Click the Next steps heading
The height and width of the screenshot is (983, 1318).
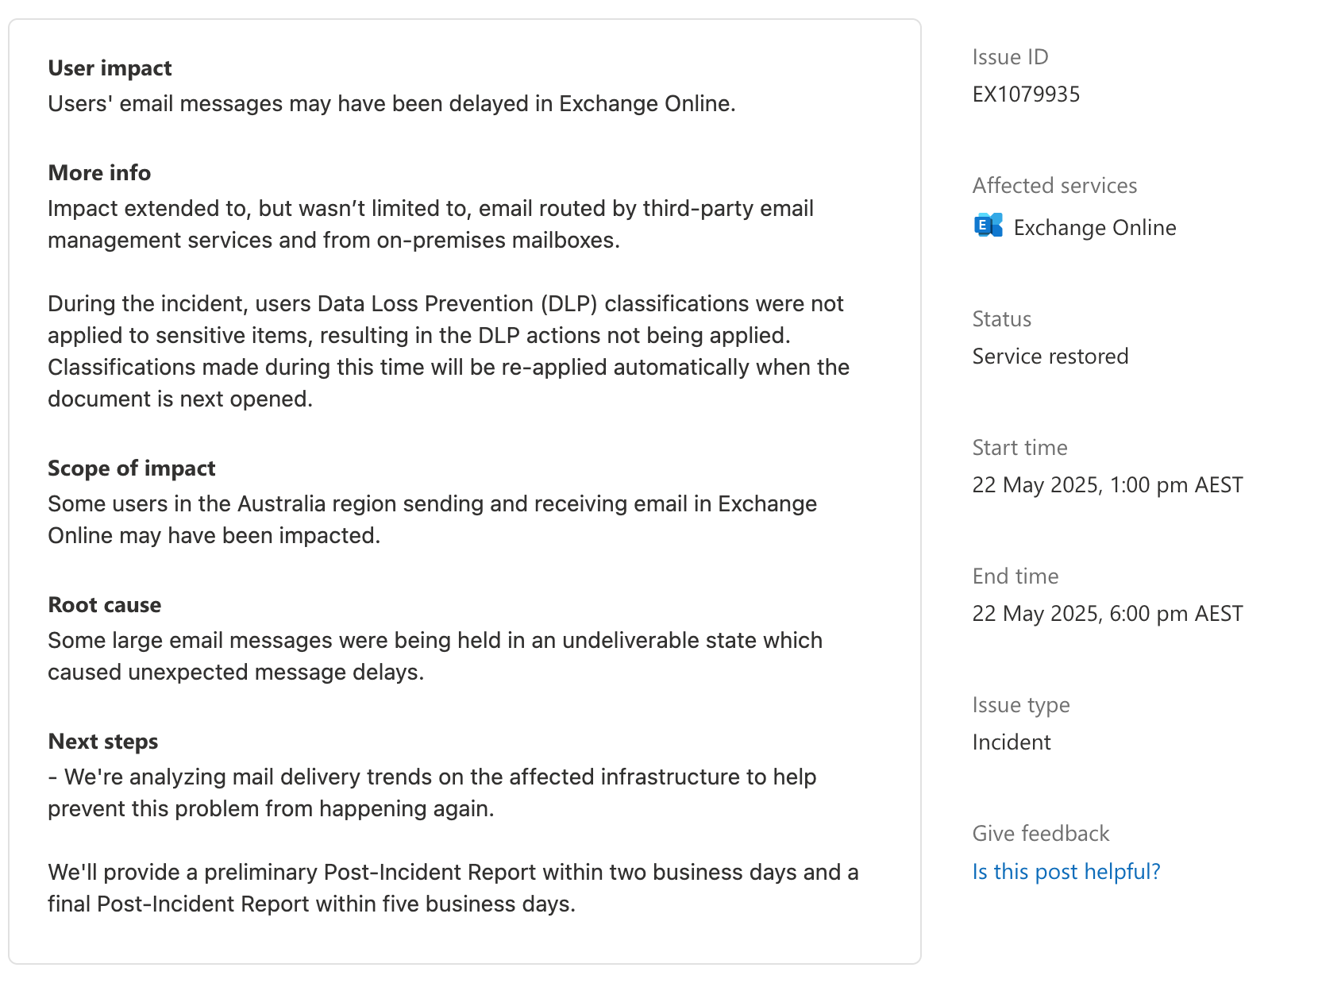103,742
